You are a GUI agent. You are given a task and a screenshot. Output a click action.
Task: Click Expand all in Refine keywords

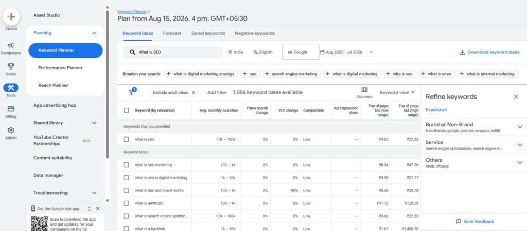436,110
